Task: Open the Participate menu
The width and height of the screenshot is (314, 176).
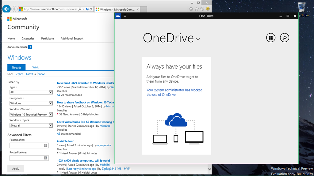Action: point(48,38)
